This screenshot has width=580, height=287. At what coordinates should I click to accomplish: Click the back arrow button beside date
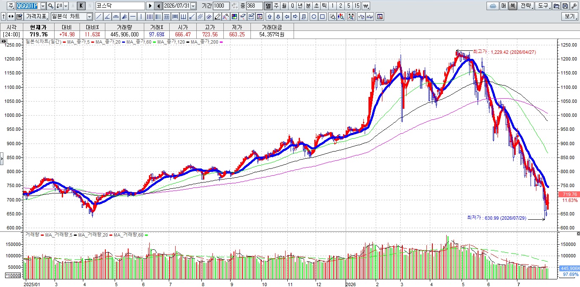tap(158, 6)
